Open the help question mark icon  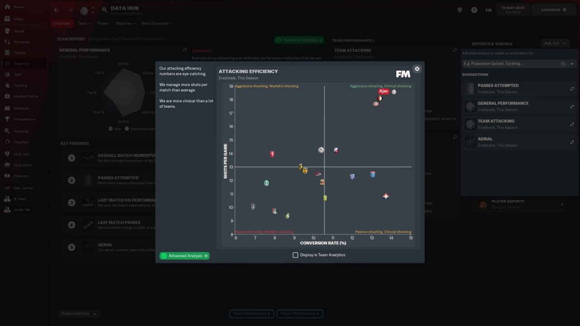[x=474, y=10]
